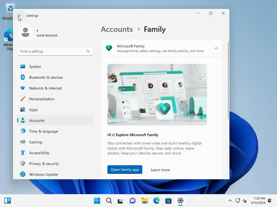Select Personalization in the sidebar
This screenshot has height=207, width=277.
click(x=55, y=99)
